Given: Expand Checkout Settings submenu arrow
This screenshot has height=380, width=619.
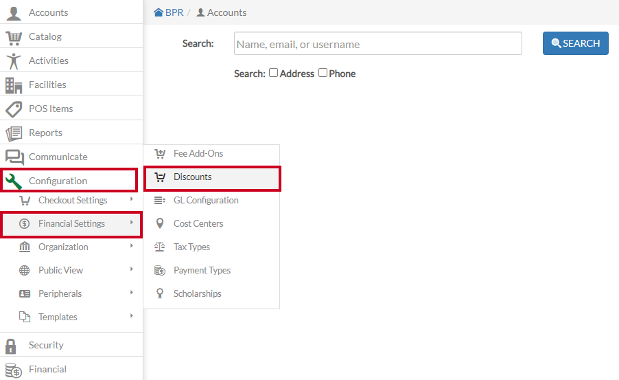Looking at the screenshot, I should (x=132, y=199).
